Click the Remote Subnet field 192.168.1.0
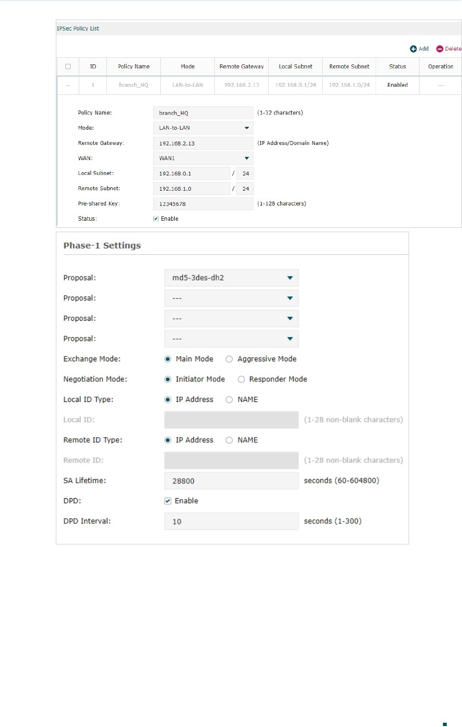Screen dimensions: 462x727 (192, 189)
